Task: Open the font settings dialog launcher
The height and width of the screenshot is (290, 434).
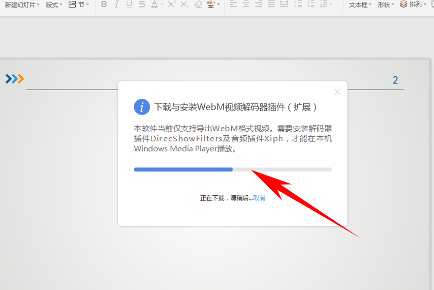Action: [220, 13]
